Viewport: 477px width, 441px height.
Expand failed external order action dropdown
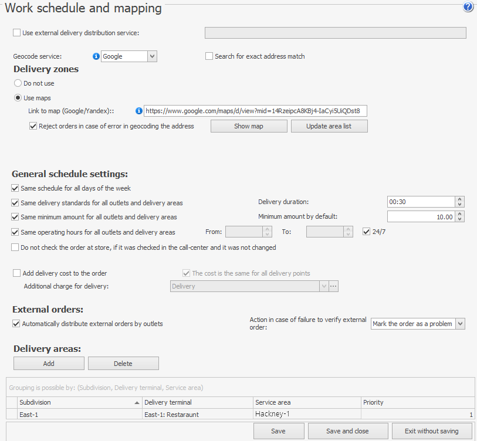click(x=459, y=324)
